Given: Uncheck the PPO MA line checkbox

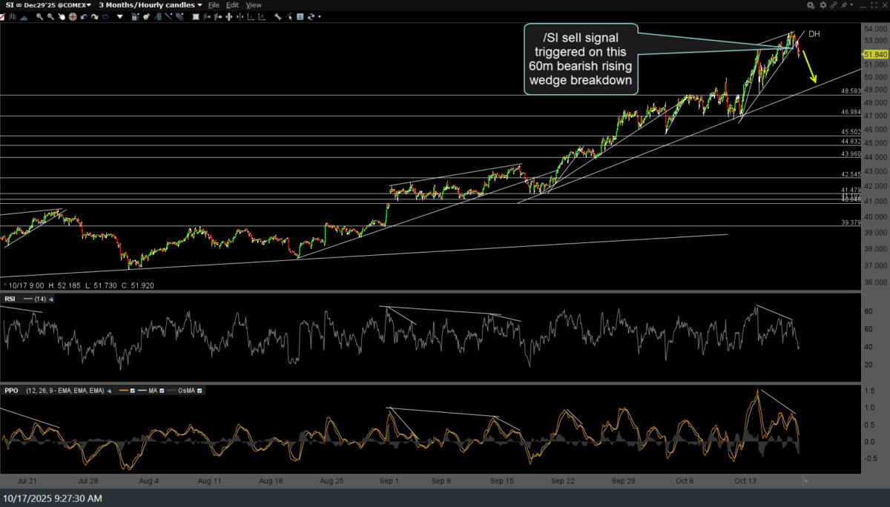Looking at the screenshot, I should [x=162, y=391].
